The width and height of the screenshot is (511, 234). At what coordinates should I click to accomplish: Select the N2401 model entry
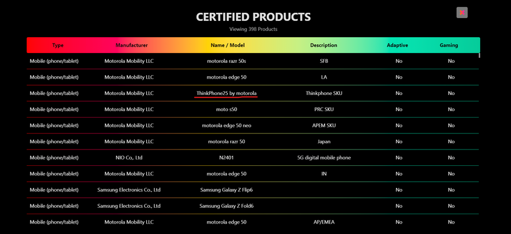[227, 158]
